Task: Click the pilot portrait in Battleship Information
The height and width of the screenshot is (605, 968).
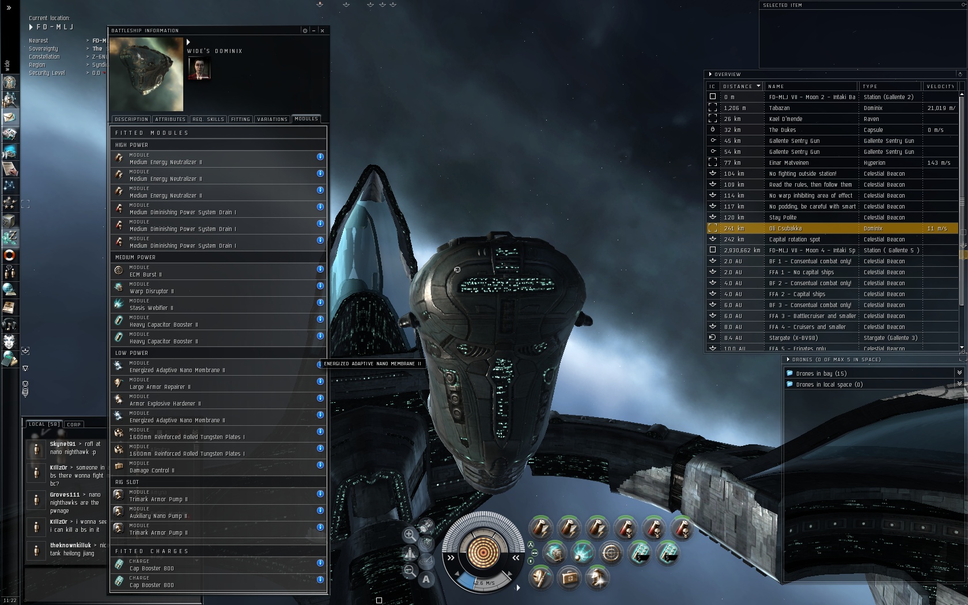Action: [199, 69]
